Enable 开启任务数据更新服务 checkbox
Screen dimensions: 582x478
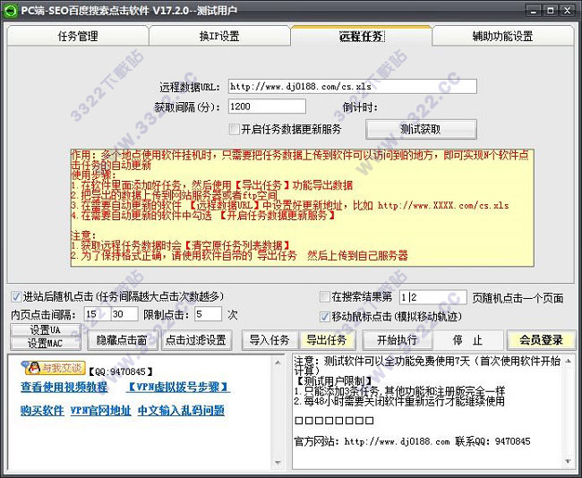235,129
